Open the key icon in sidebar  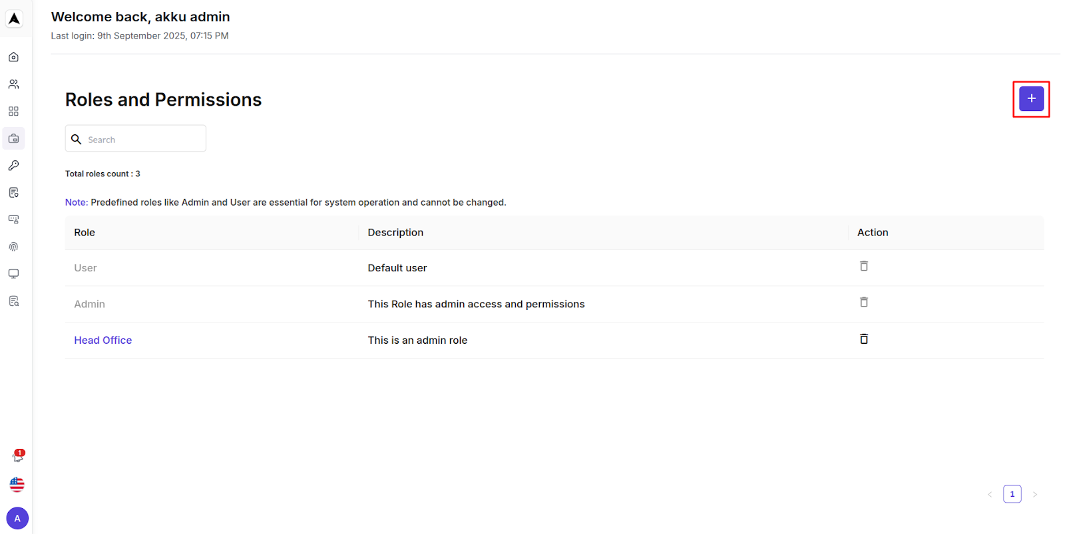point(13,166)
